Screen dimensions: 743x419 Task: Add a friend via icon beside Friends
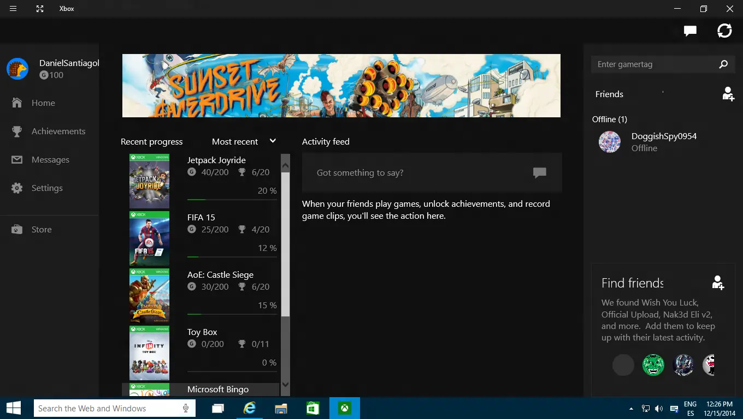(x=728, y=94)
